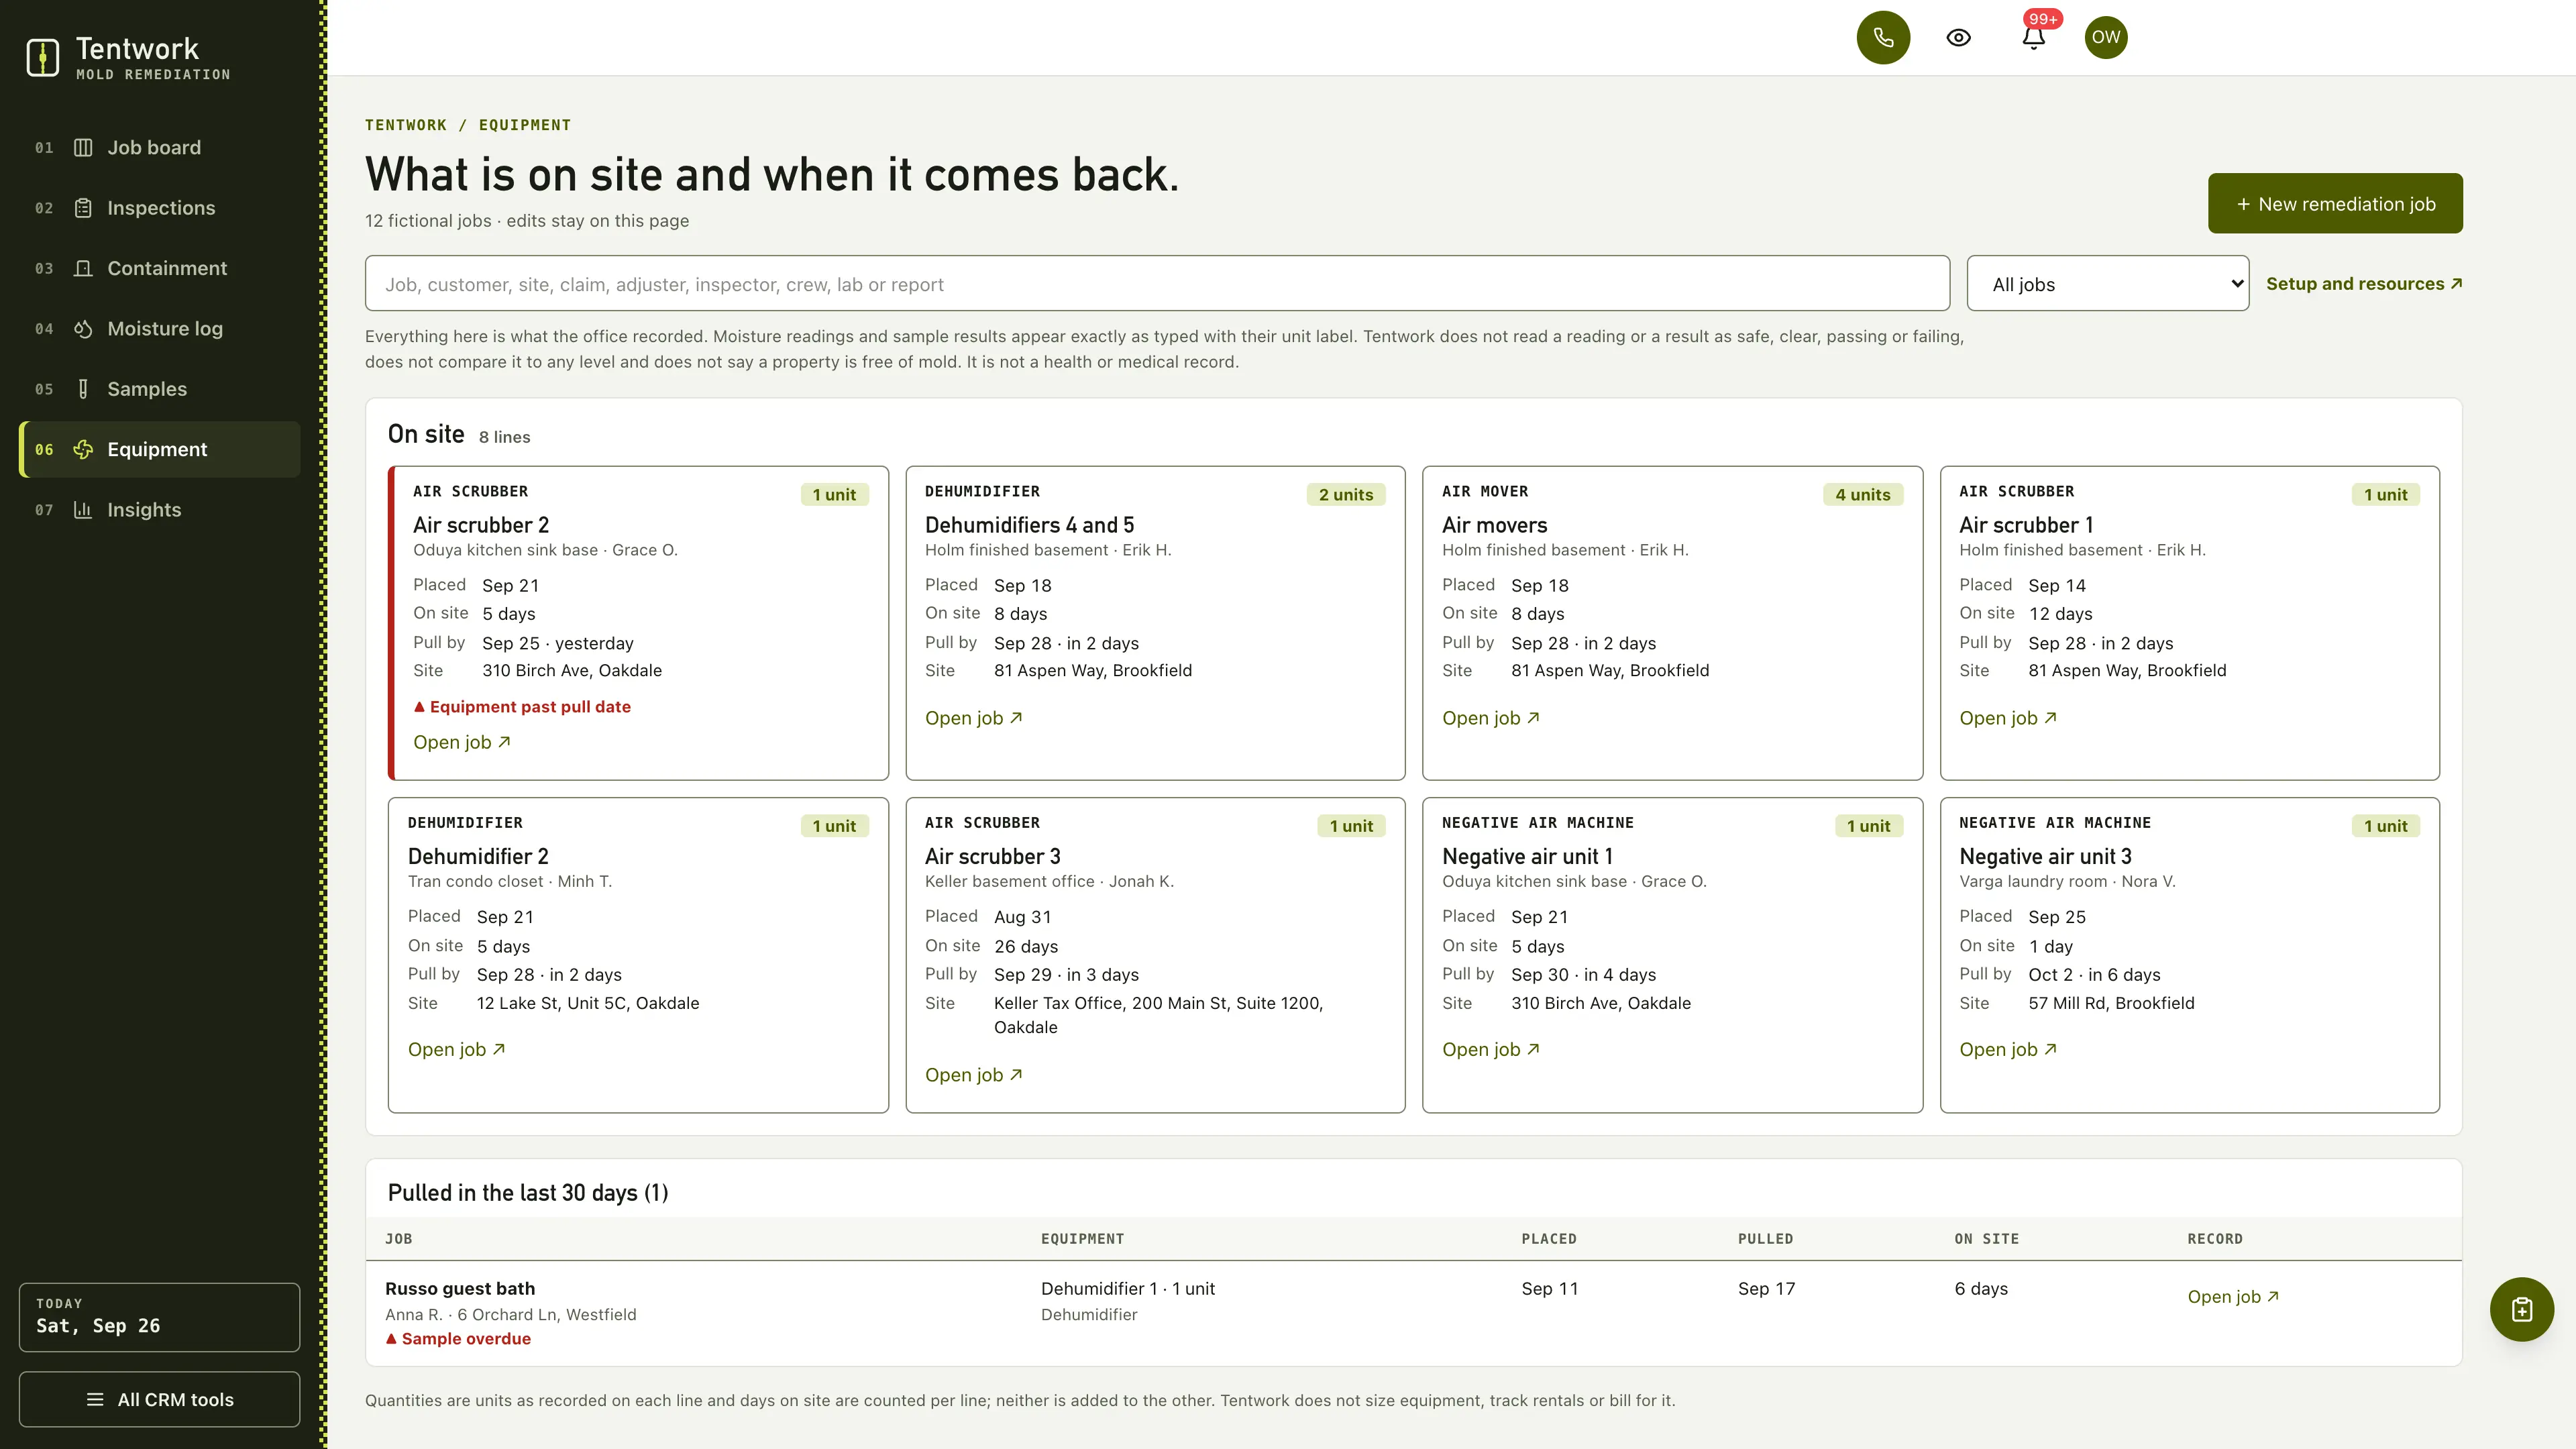
Task: Focus the job search input field
Action: point(1157,284)
